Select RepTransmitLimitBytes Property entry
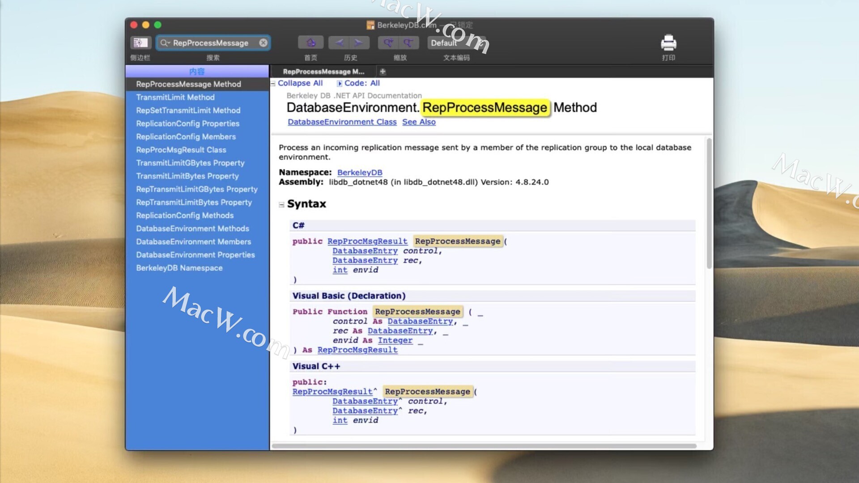 (197, 202)
